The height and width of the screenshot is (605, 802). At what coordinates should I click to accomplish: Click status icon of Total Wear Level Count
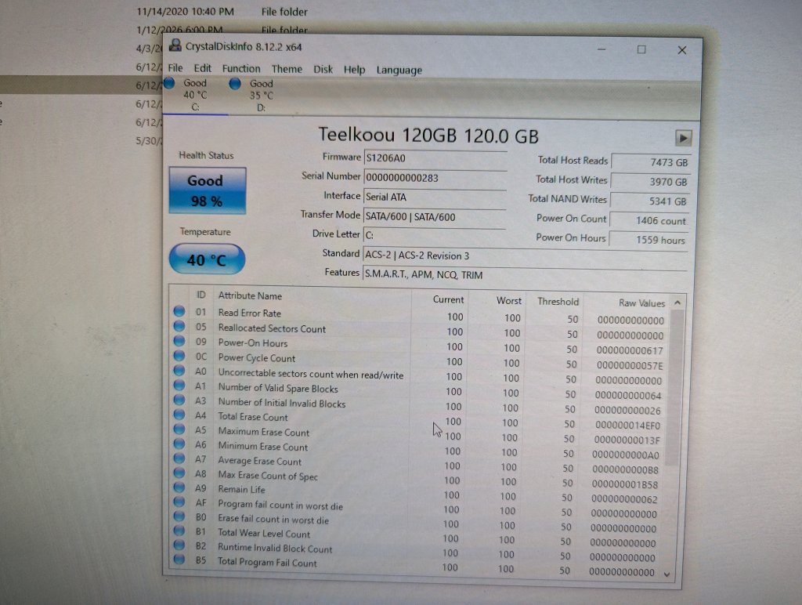click(179, 531)
